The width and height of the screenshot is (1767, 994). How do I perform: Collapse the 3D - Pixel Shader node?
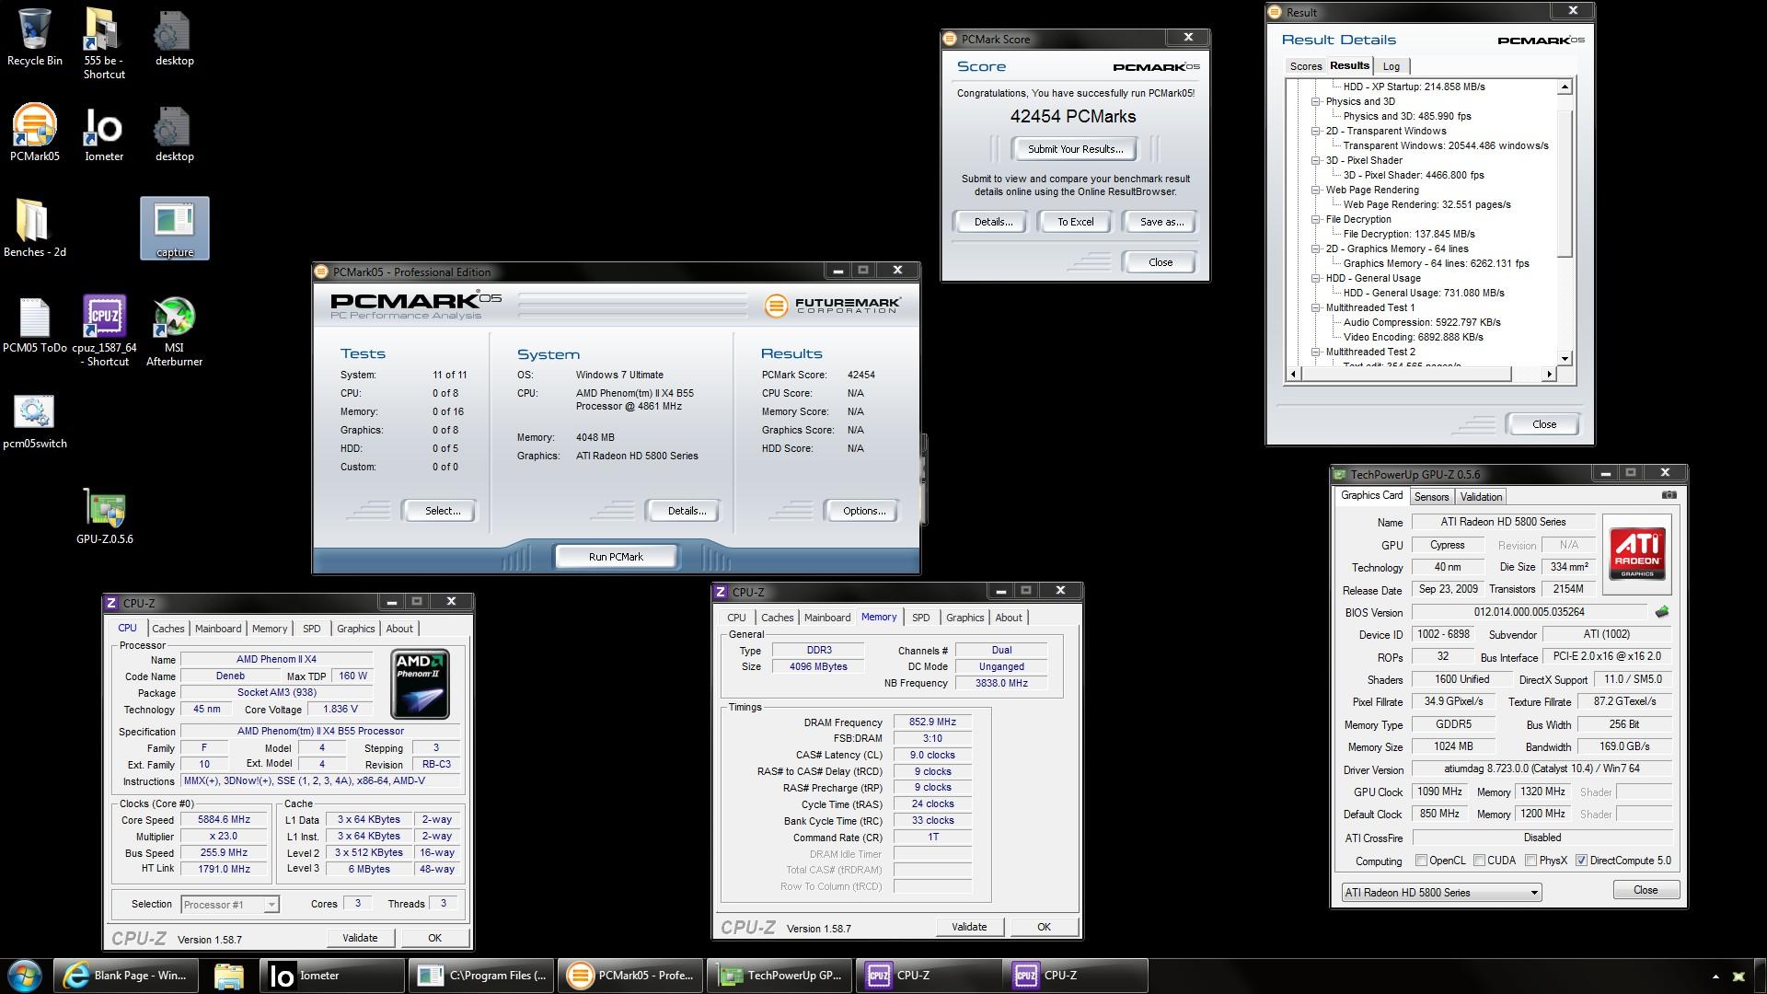(x=1316, y=160)
